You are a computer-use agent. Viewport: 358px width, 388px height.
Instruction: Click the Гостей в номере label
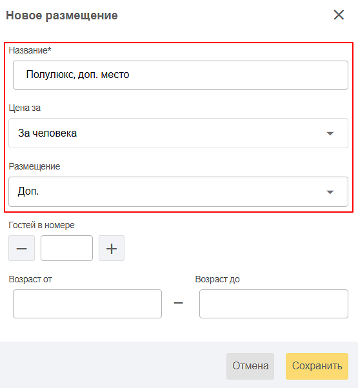pos(41,225)
